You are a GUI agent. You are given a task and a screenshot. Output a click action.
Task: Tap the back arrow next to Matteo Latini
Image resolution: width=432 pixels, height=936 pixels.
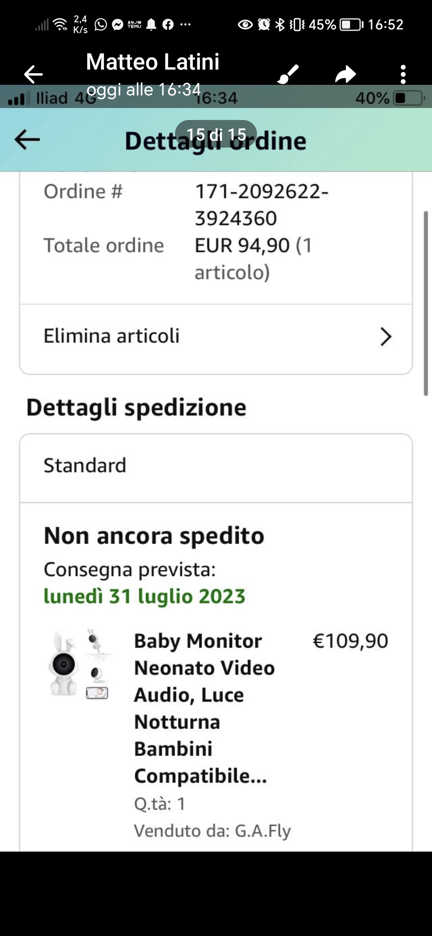[33, 74]
